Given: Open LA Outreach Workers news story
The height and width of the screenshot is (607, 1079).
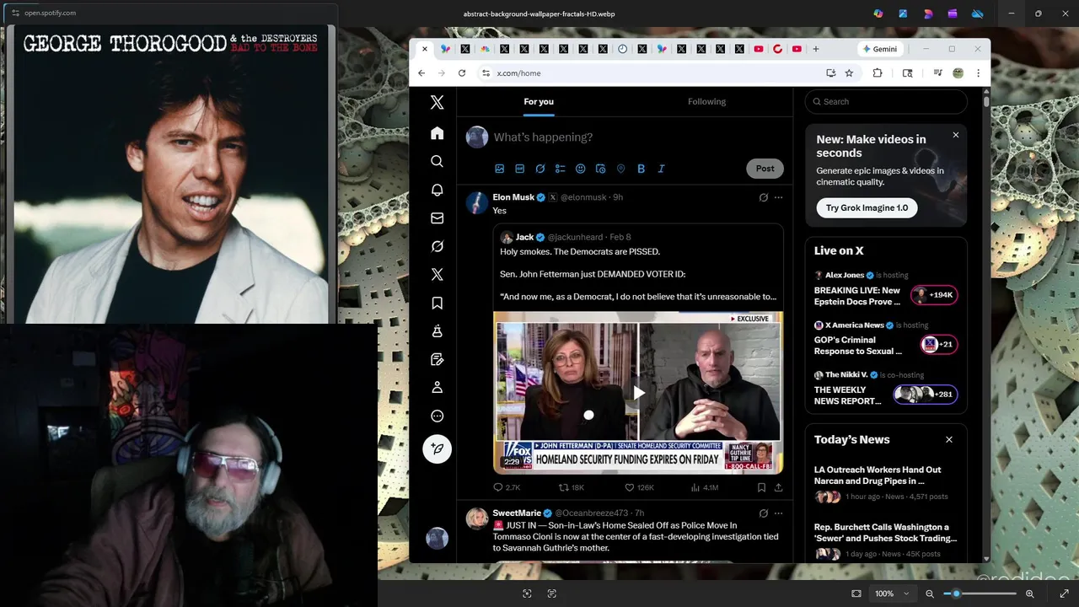Looking at the screenshot, I should (886, 483).
